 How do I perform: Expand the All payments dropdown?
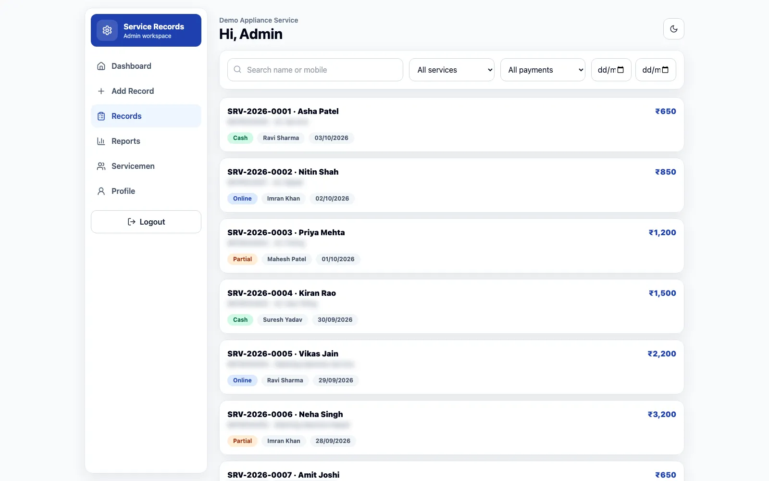click(543, 70)
